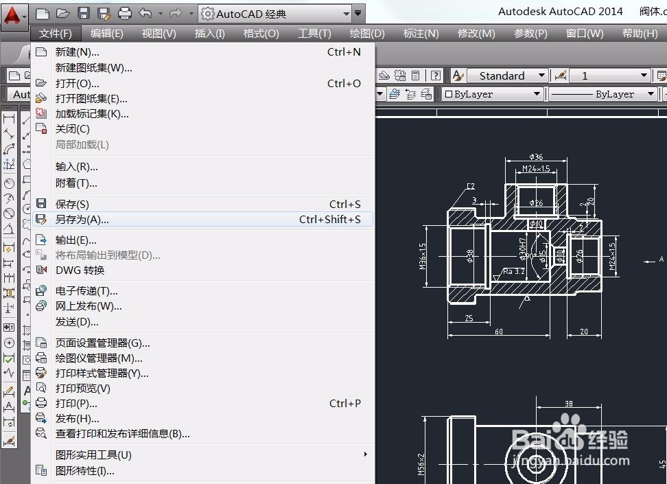Choose DWG 转换 menu entry
The height and width of the screenshot is (484, 667).
click(202, 270)
